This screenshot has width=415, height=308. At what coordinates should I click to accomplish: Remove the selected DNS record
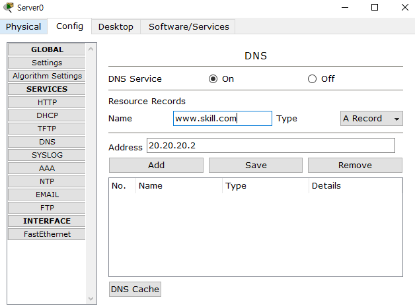point(355,166)
